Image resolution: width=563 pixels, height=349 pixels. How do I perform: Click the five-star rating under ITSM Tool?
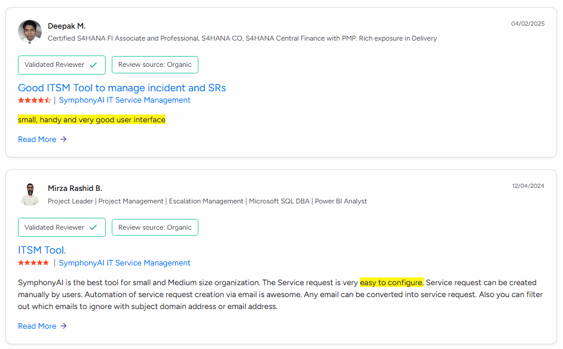point(33,263)
